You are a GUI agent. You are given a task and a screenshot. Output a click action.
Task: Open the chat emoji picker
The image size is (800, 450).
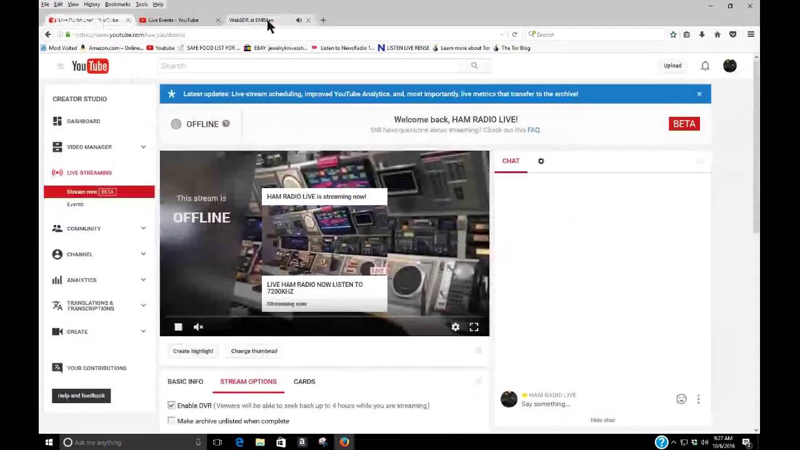coord(681,399)
